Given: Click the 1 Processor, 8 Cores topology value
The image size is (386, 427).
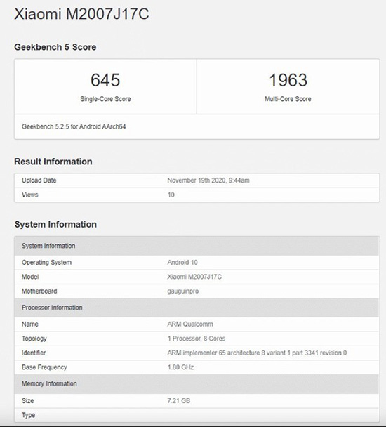Looking at the screenshot, I should tap(197, 339).
